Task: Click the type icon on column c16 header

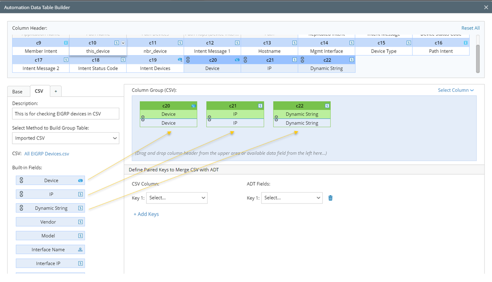Action: click(x=465, y=43)
